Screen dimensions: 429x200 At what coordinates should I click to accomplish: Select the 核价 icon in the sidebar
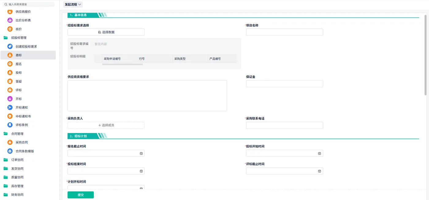pos(10,29)
